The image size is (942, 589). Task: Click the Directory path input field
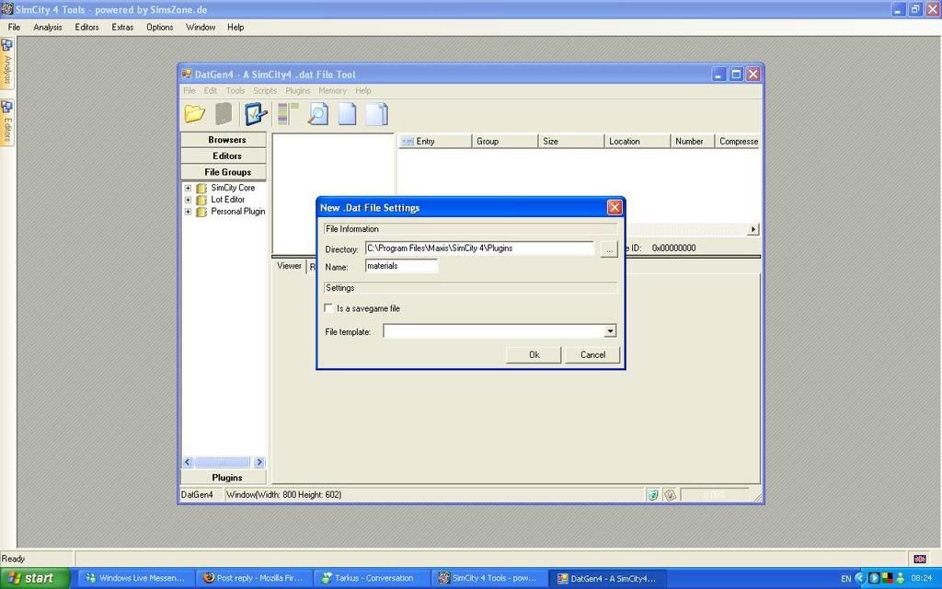479,248
